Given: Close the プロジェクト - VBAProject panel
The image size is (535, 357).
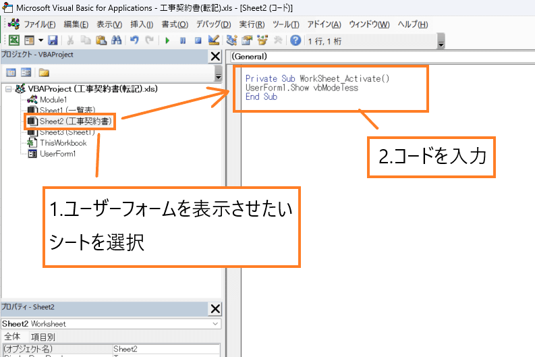Looking at the screenshot, I should (215, 56).
